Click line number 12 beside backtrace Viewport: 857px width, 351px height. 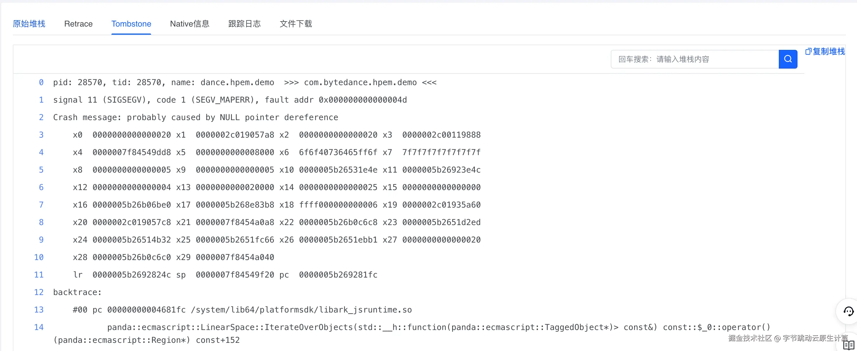click(39, 292)
